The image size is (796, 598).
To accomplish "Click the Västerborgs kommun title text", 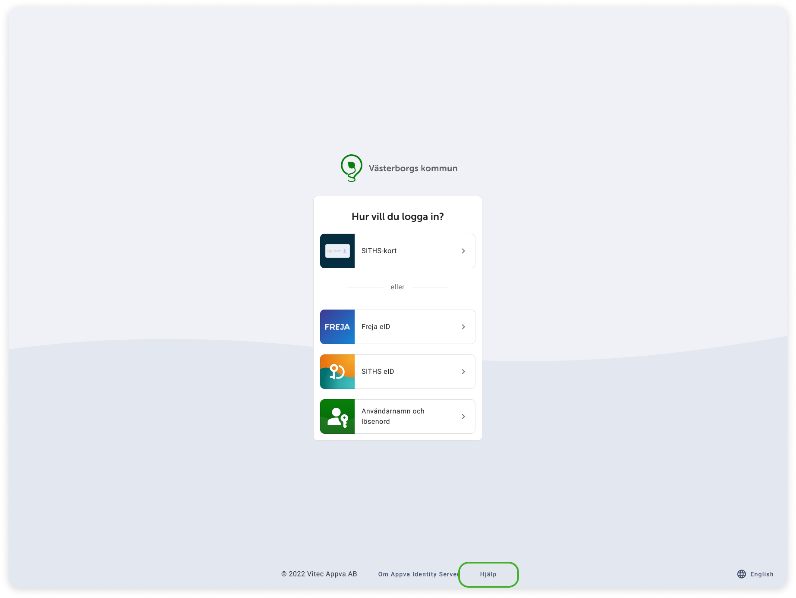I will click(413, 169).
